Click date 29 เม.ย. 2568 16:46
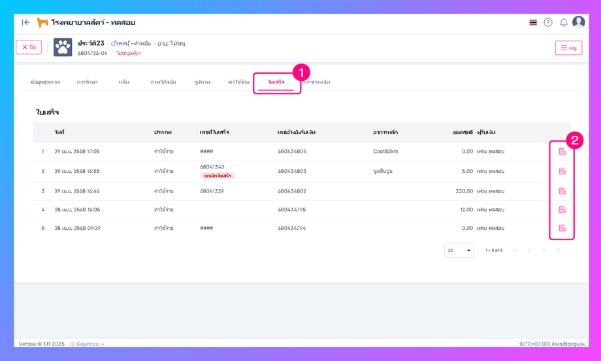 click(x=77, y=191)
